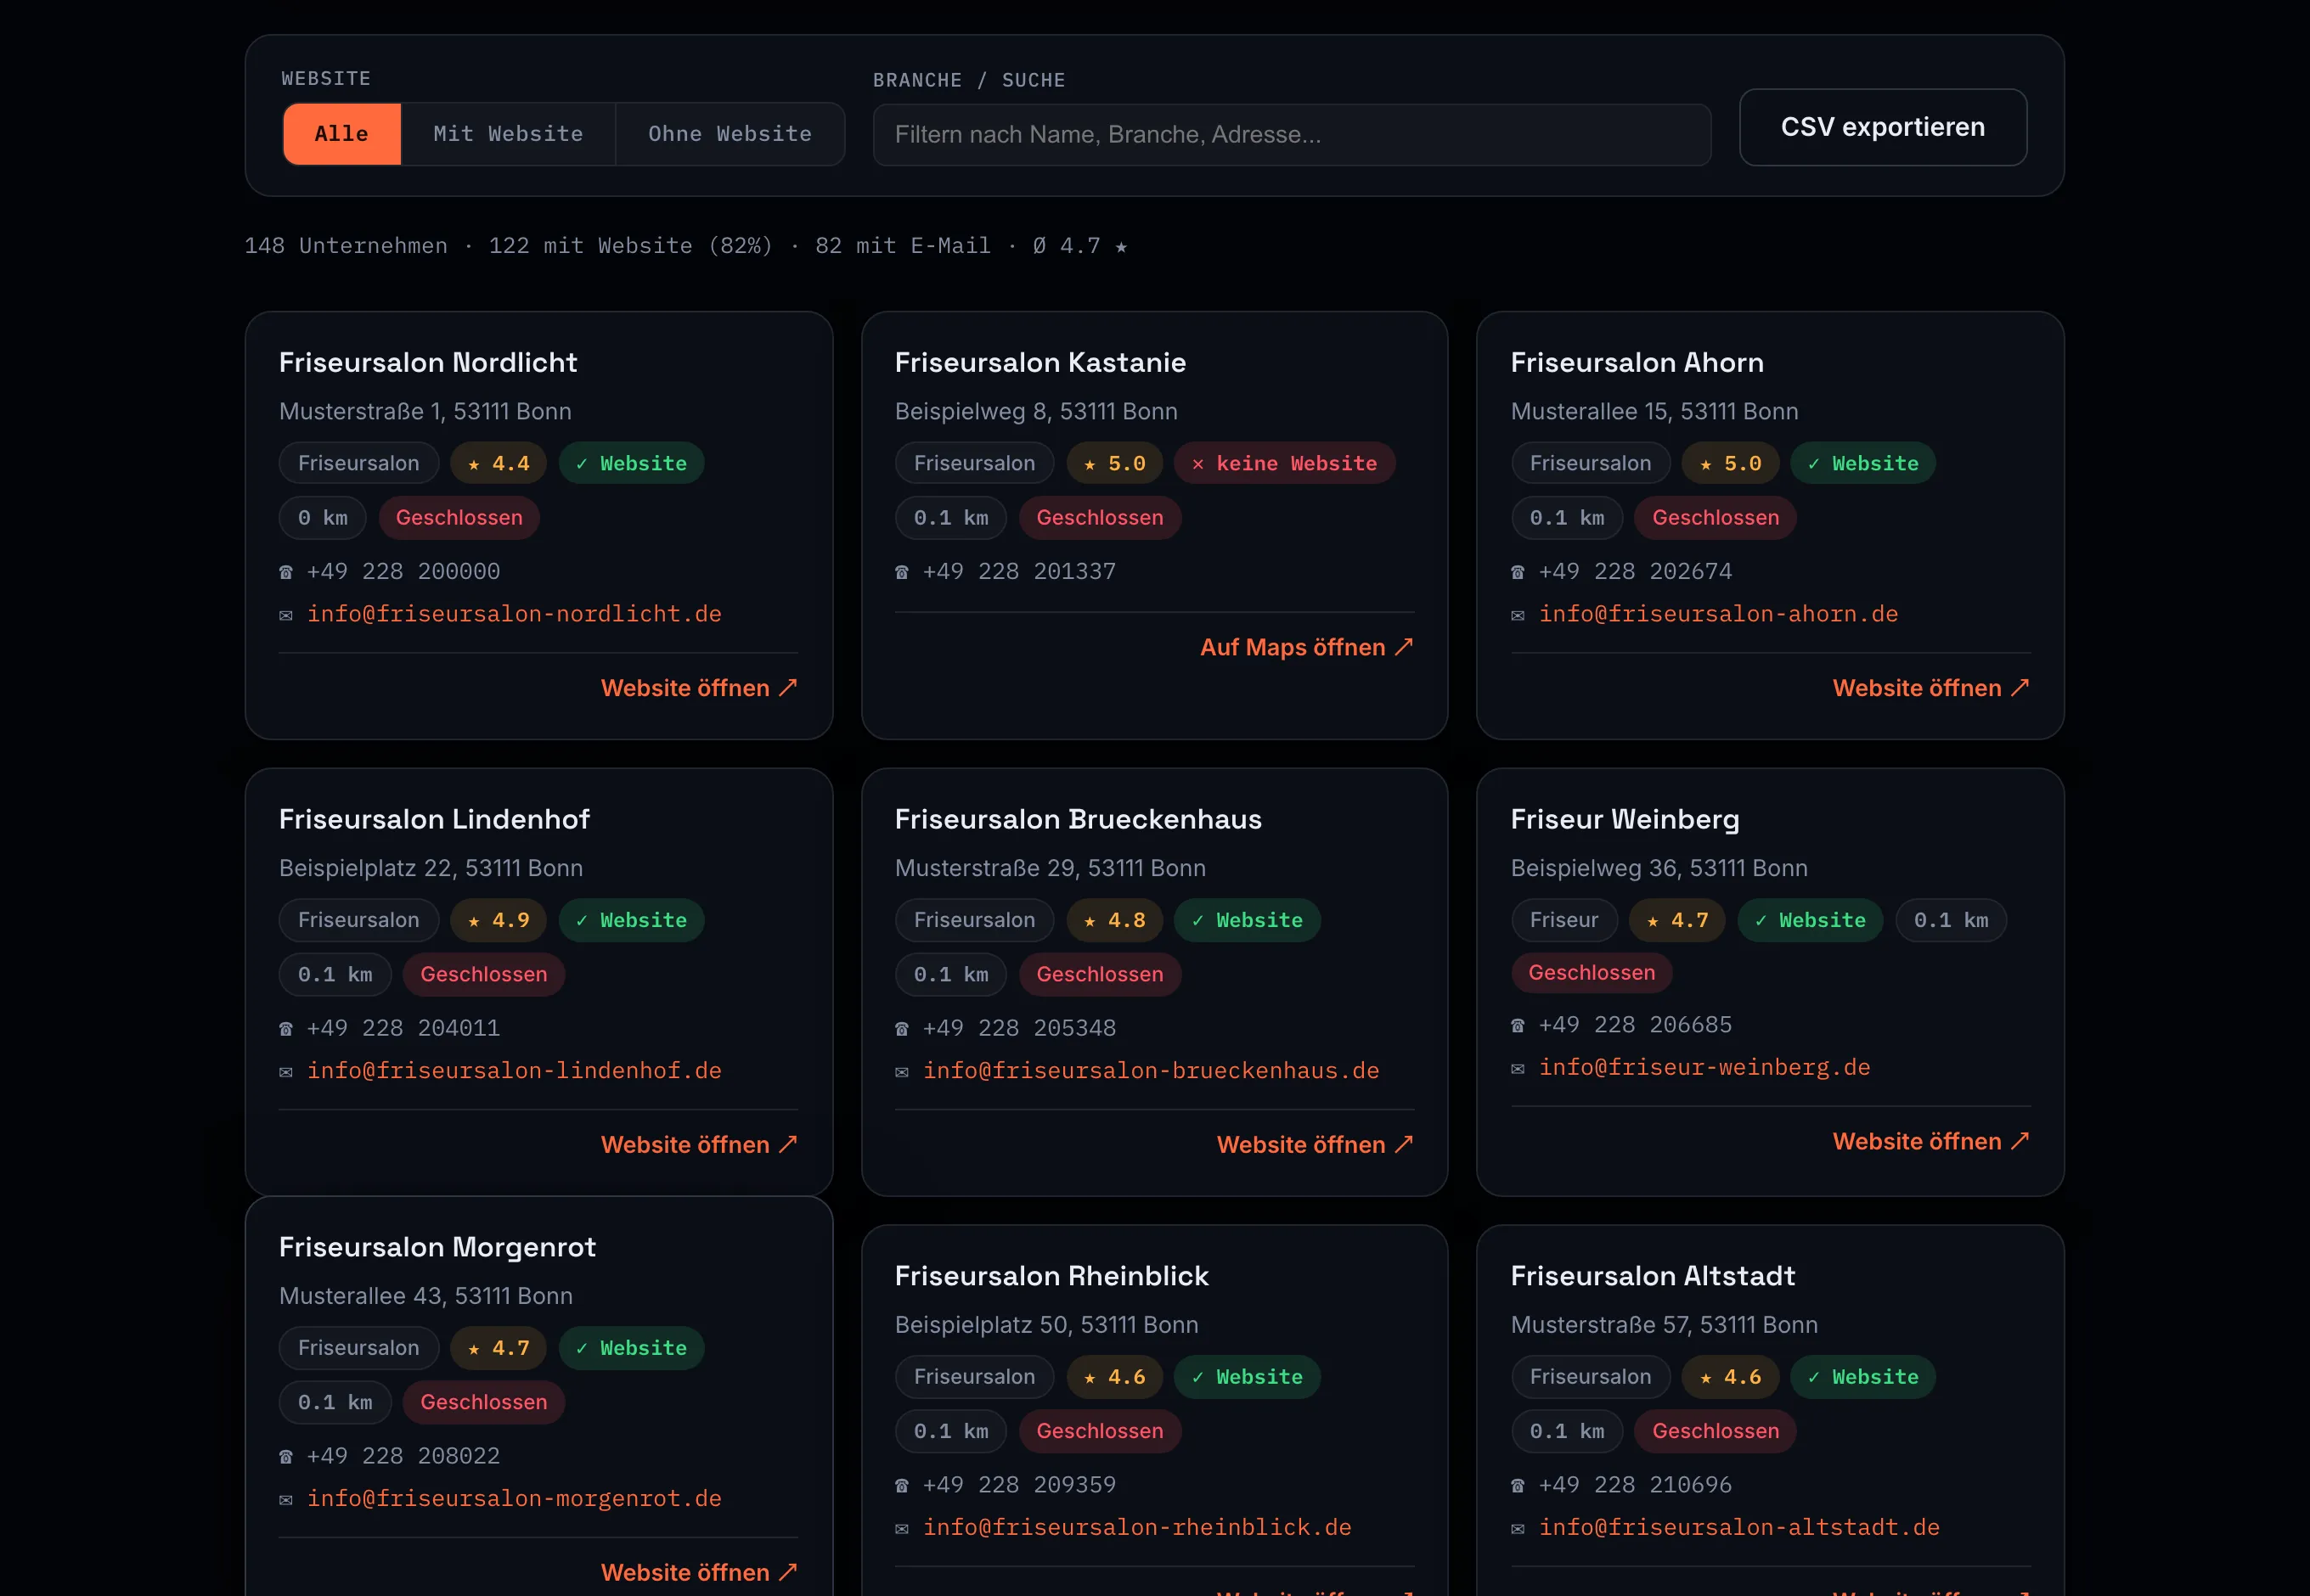Click the envelope icon for Friseursalon Morgenrot
The height and width of the screenshot is (1596, 2310).
(286, 1500)
